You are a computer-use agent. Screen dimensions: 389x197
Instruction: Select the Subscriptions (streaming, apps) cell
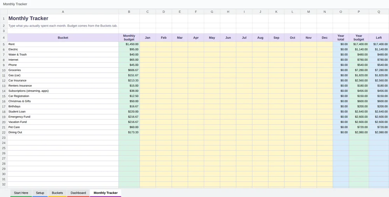tap(63, 91)
